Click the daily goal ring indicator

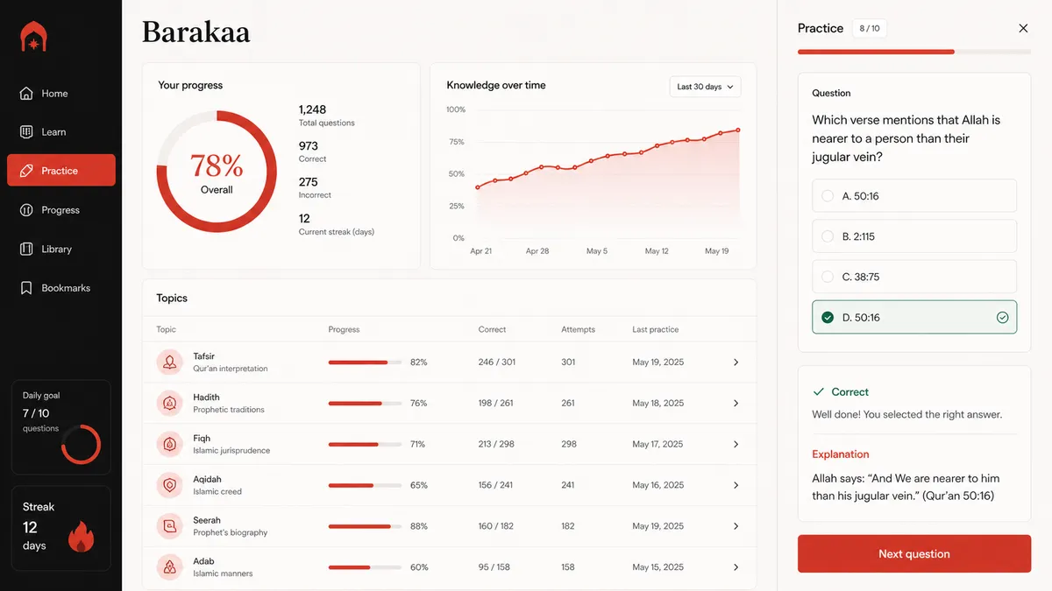(x=81, y=445)
